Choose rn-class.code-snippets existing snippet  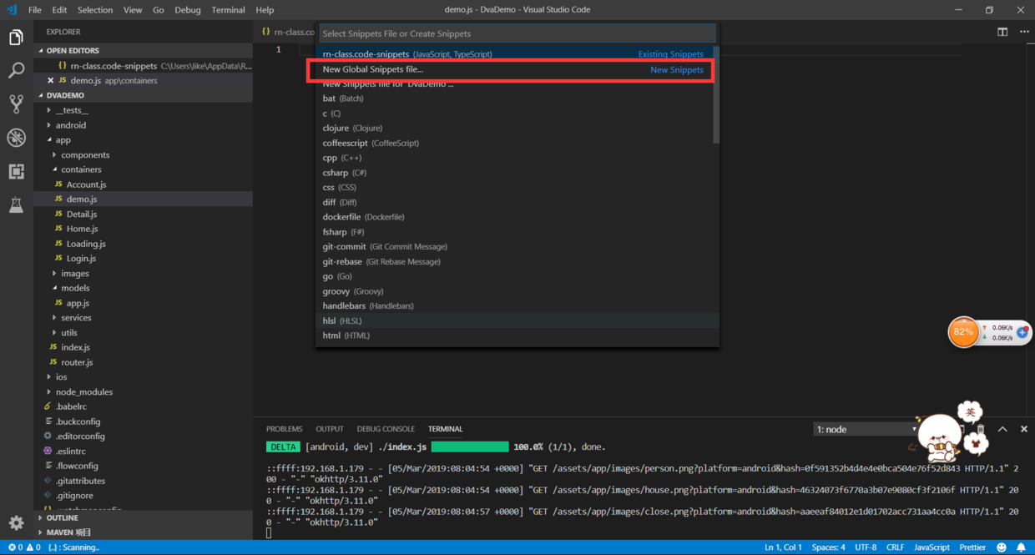click(513, 54)
